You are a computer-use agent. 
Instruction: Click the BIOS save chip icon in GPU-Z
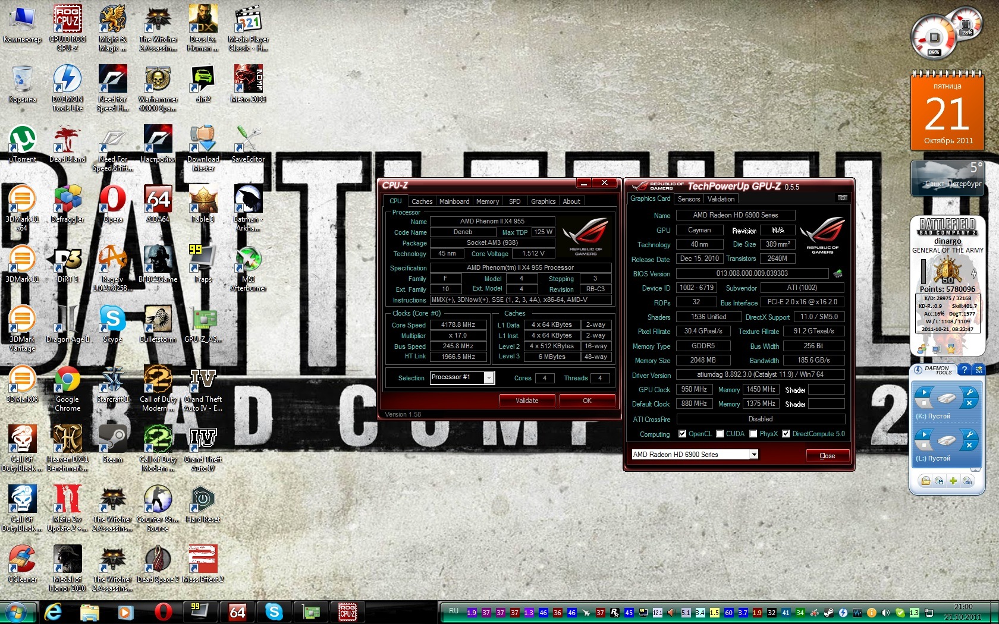[838, 274]
